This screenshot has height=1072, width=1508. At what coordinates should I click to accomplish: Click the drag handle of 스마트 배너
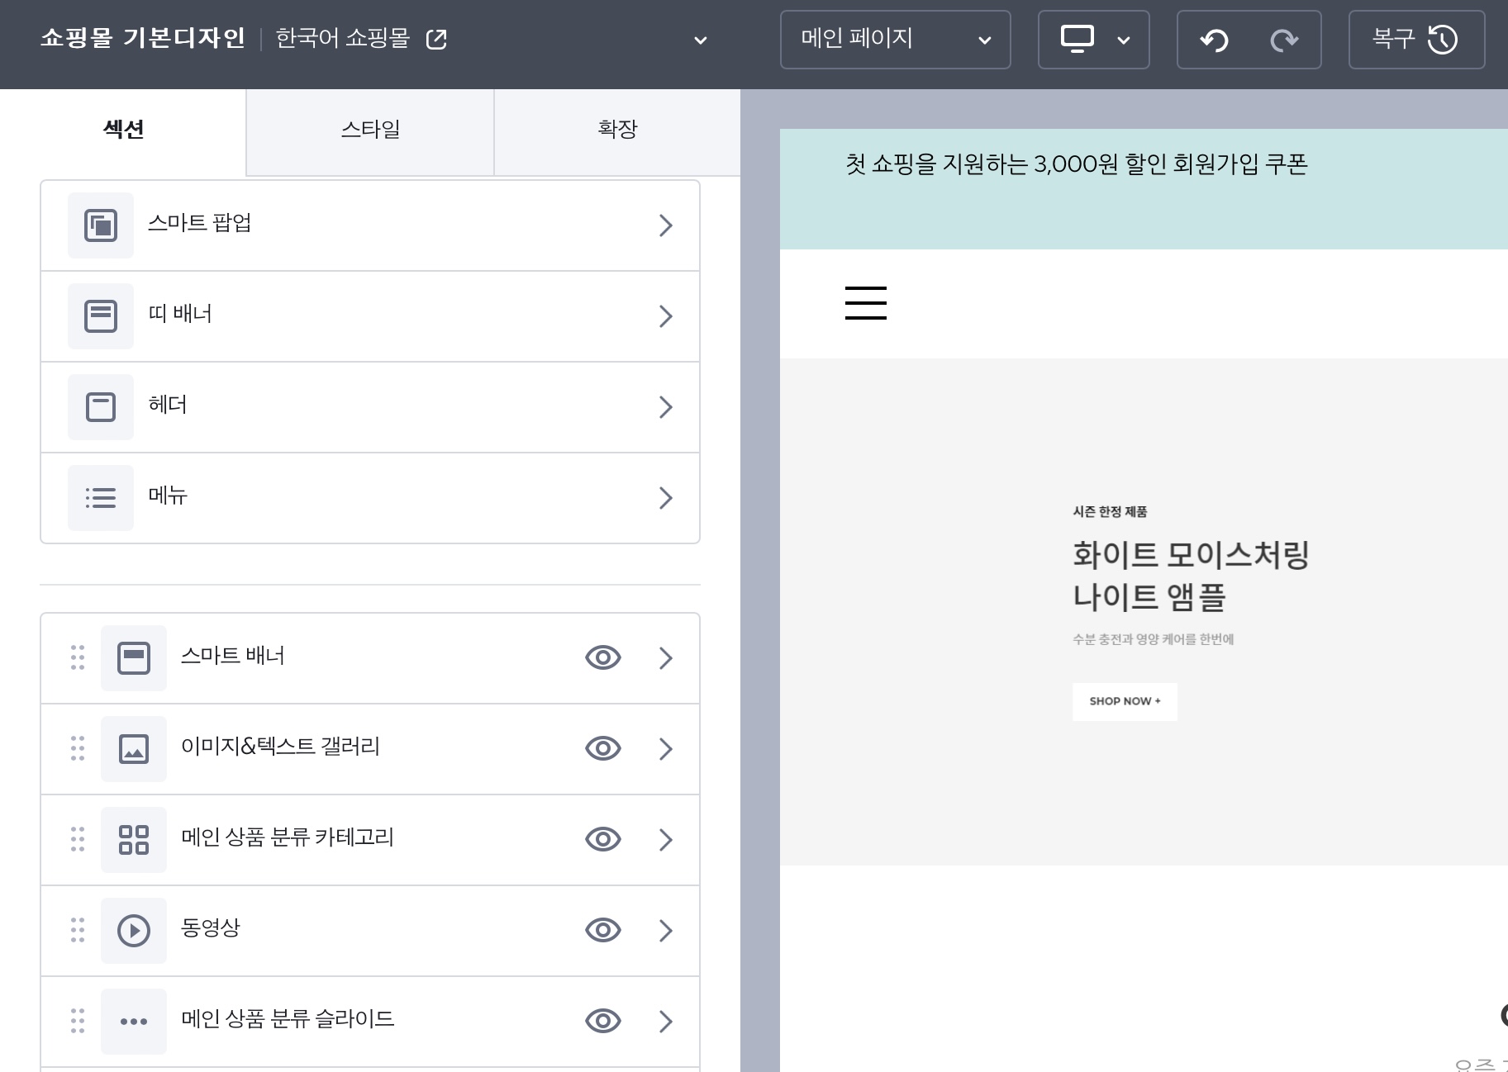tap(78, 657)
